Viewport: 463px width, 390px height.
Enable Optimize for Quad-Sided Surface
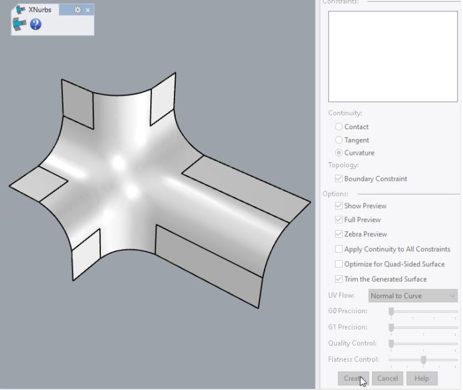339,264
